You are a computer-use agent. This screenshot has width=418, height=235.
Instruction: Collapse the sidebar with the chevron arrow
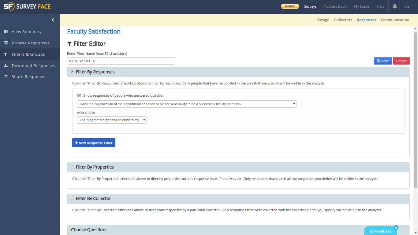click(x=53, y=20)
